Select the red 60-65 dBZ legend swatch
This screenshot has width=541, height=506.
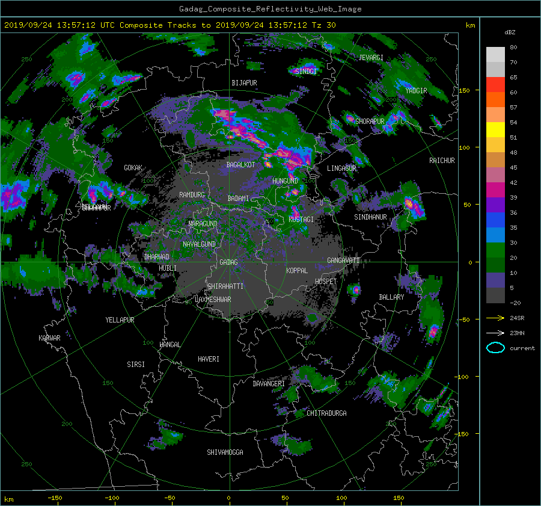pyautogui.click(x=495, y=85)
